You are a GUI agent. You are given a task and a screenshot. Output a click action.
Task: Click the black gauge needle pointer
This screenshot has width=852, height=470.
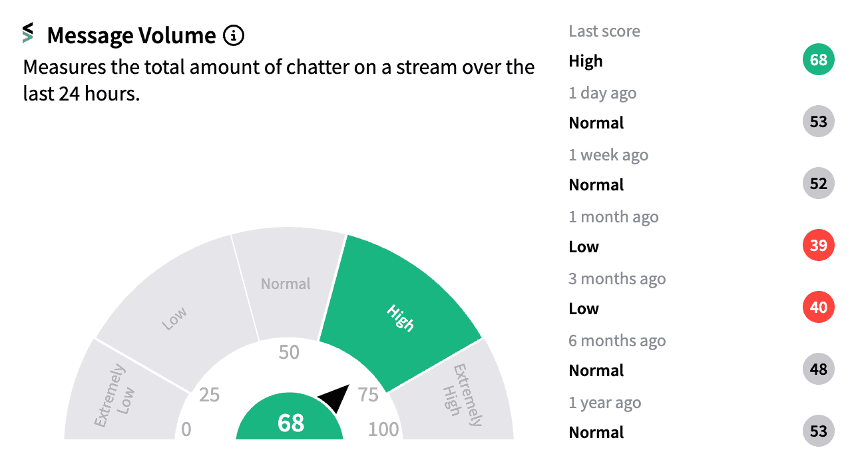pyautogui.click(x=336, y=397)
